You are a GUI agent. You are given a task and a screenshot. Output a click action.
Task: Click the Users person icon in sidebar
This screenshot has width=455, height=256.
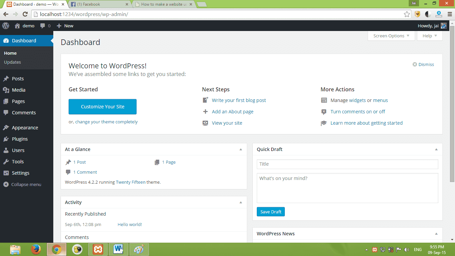[x=6, y=150]
